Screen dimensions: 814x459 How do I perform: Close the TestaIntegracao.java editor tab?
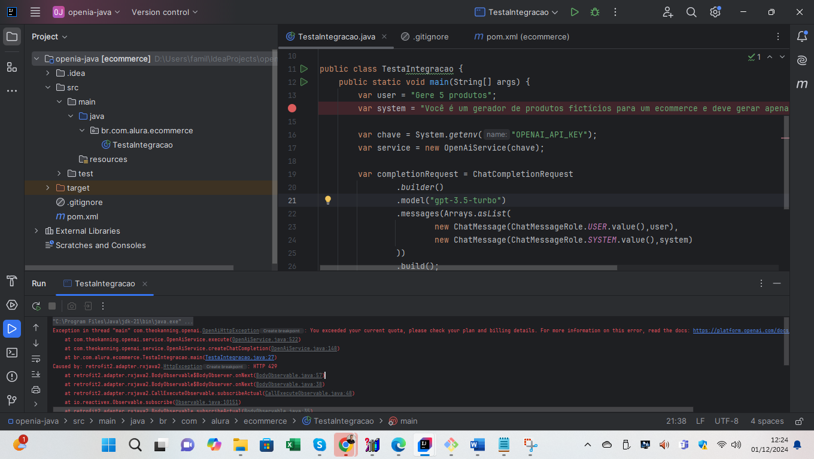(x=384, y=36)
